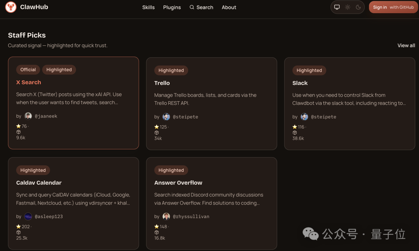Click Sign in with GitHub button
The height and width of the screenshot is (251, 419).
pos(393,7)
